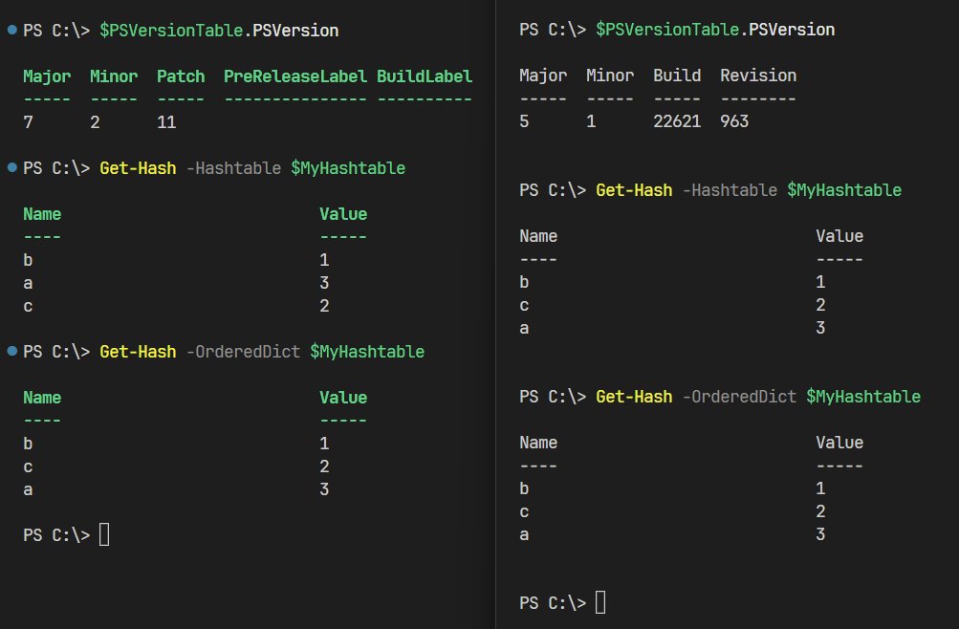The image size is (959, 629).
Task: Click the Patch value "11"
Action: (166, 122)
